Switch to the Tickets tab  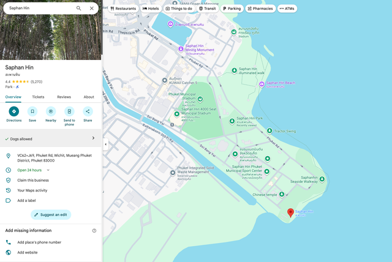38,97
